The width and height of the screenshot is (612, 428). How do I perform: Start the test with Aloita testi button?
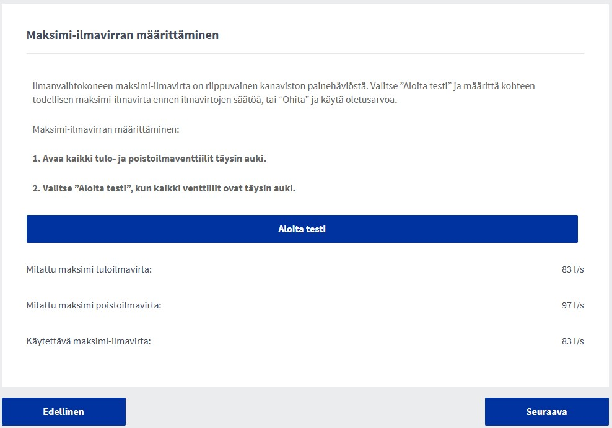point(302,229)
